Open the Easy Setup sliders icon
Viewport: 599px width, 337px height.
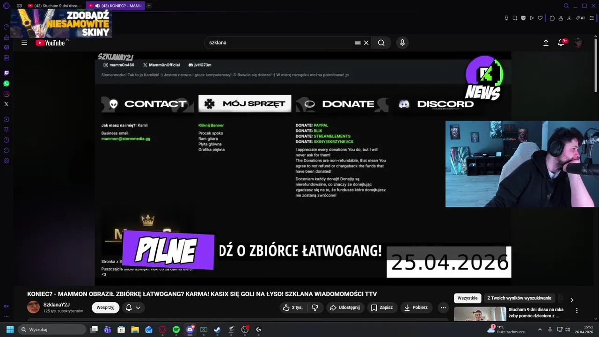pyautogui.click(x=592, y=18)
